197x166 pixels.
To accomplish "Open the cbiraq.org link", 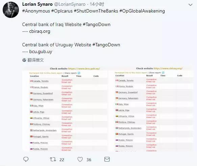I will click(x=40, y=31).
